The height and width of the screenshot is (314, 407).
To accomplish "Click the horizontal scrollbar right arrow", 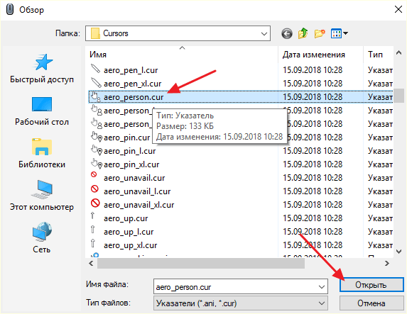I will tap(386, 264).
